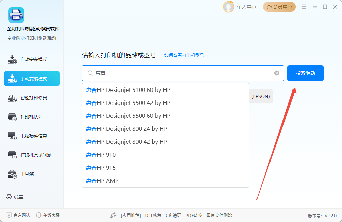Open Settings (设置) gear at bottom left

tap(15, 197)
